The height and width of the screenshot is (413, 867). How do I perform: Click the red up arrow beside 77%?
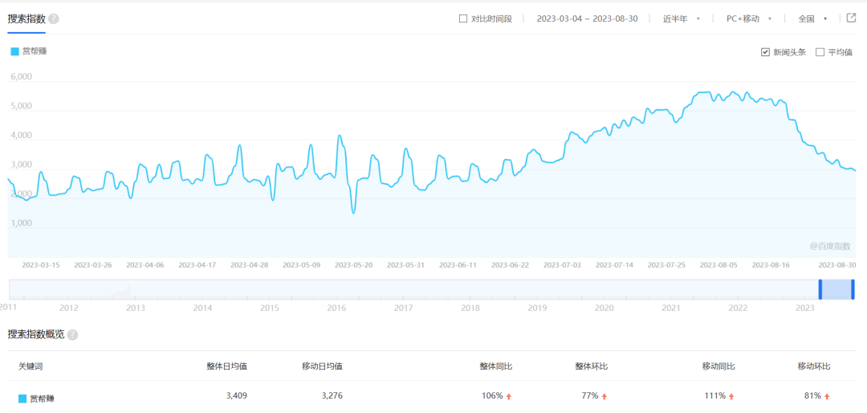pos(604,396)
